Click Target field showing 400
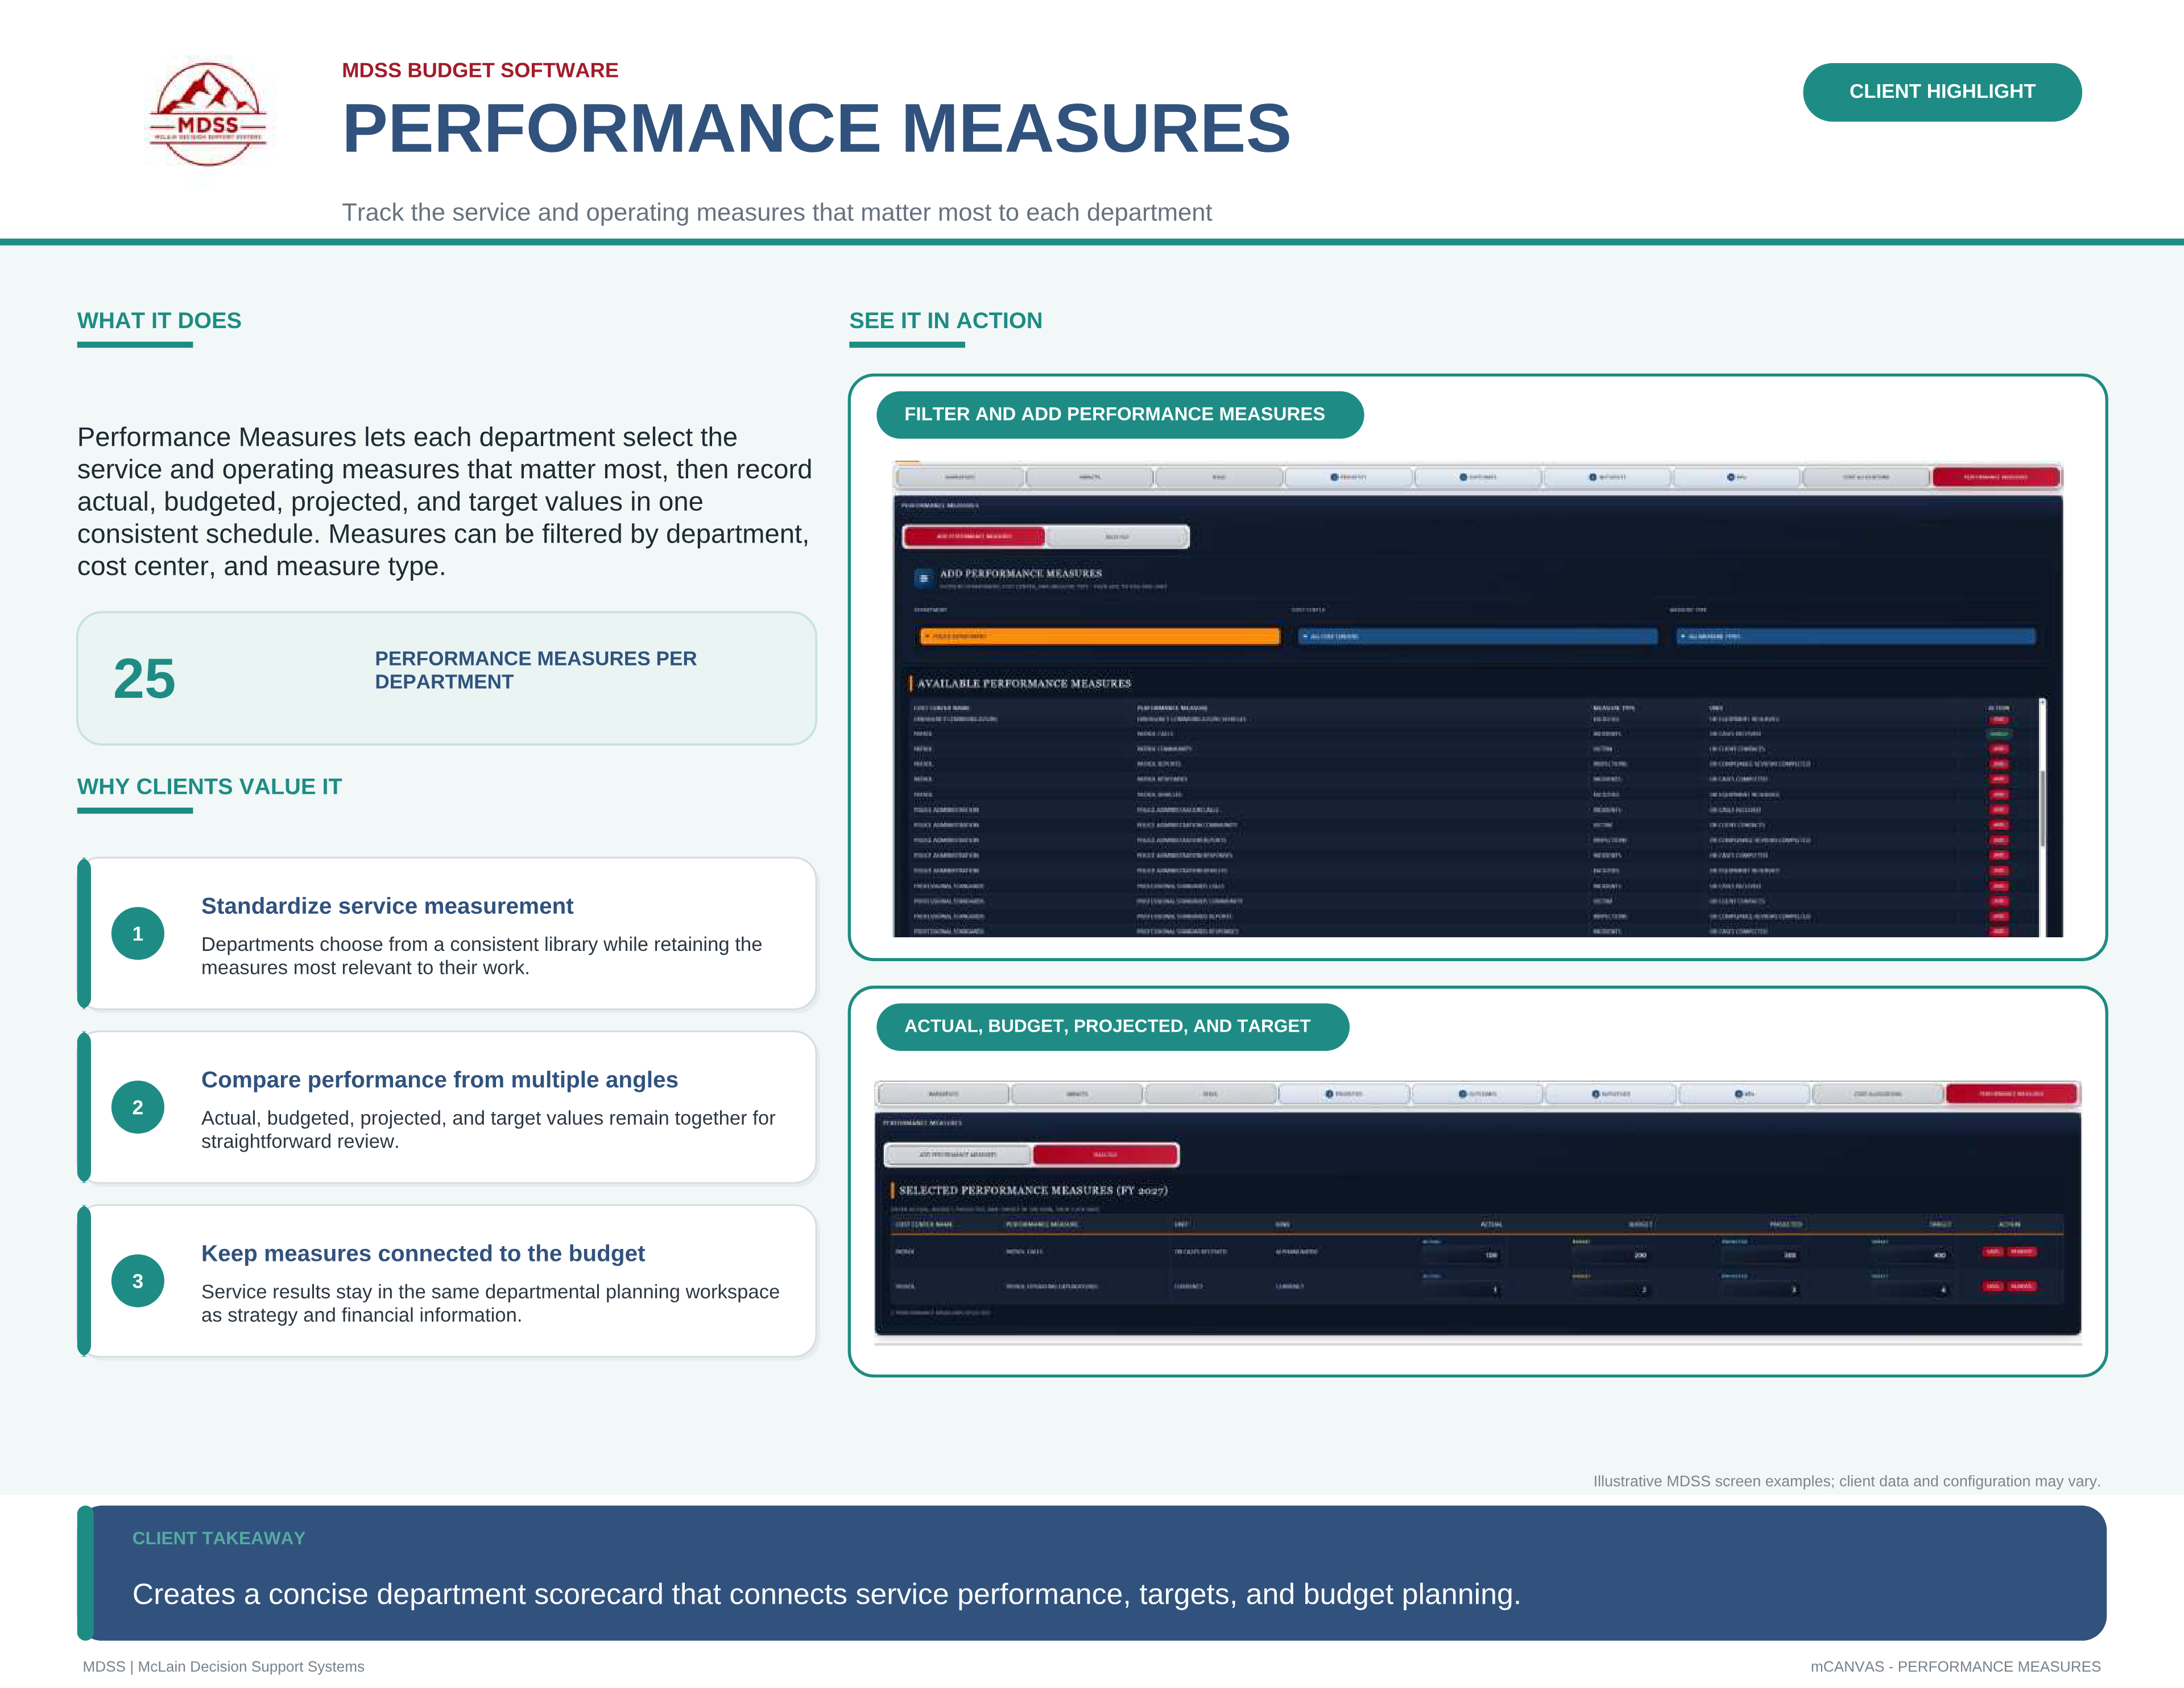Image resolution: width=2184 pixels, height=1688 pixels. tap(1910, 1255)
